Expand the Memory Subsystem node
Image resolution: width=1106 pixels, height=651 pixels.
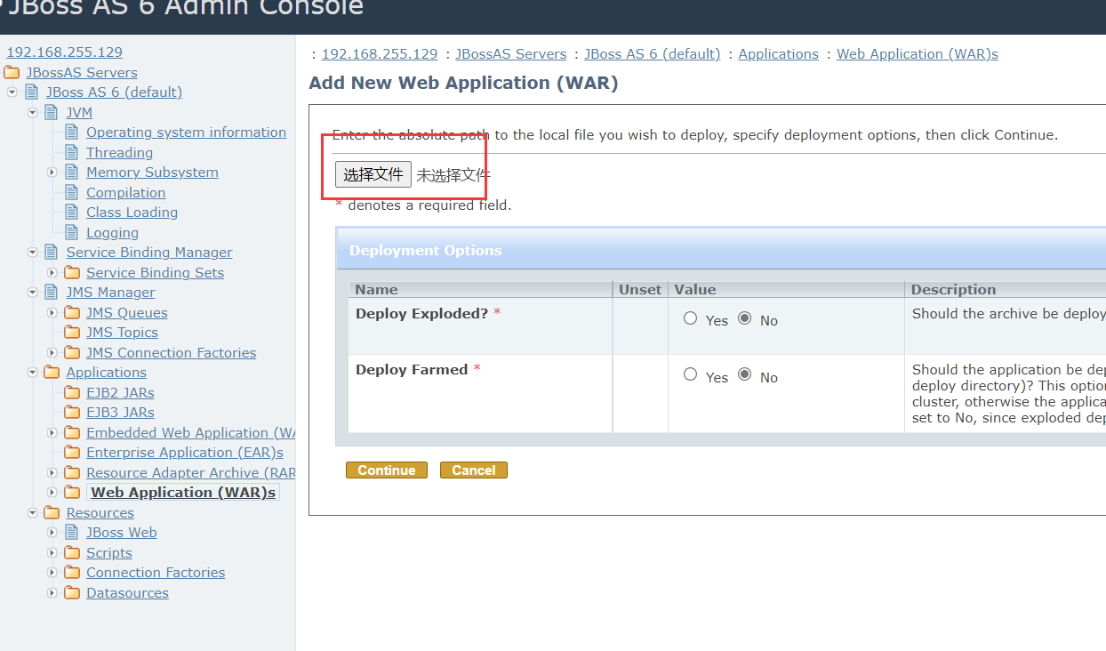(52, 173)
